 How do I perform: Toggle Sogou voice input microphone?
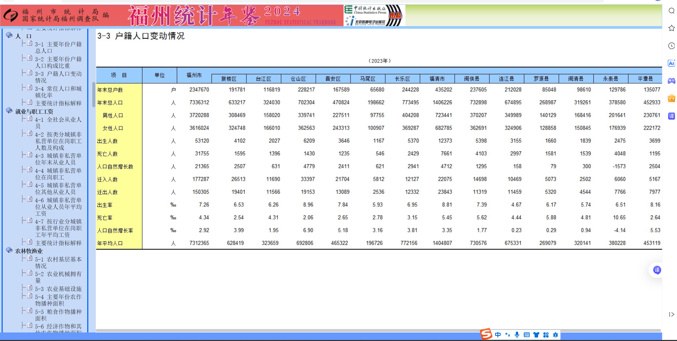[517, 335]
